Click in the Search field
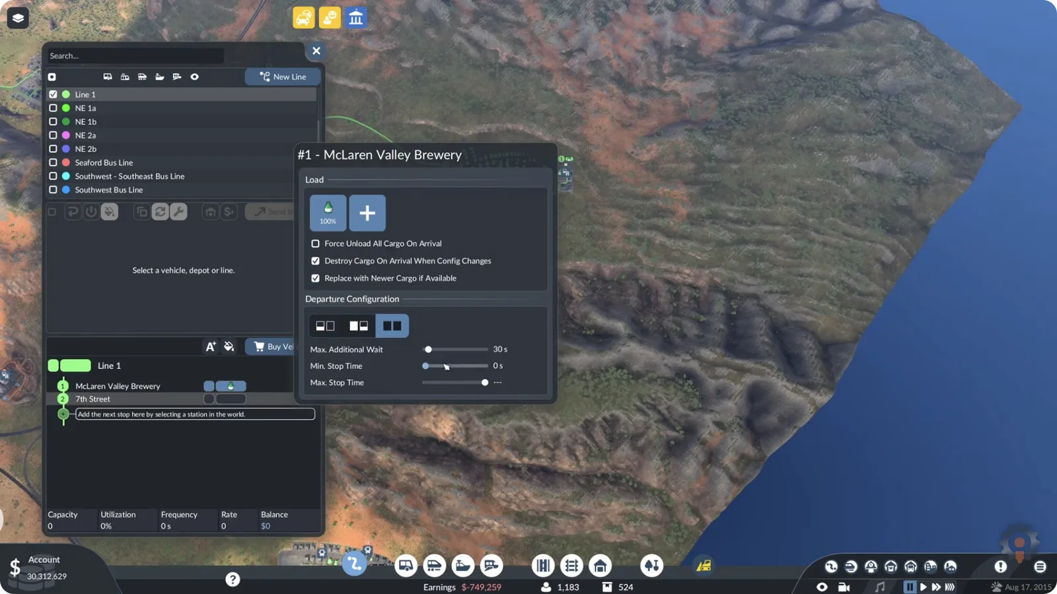The image size is (1057, 594). pos(135,56)
